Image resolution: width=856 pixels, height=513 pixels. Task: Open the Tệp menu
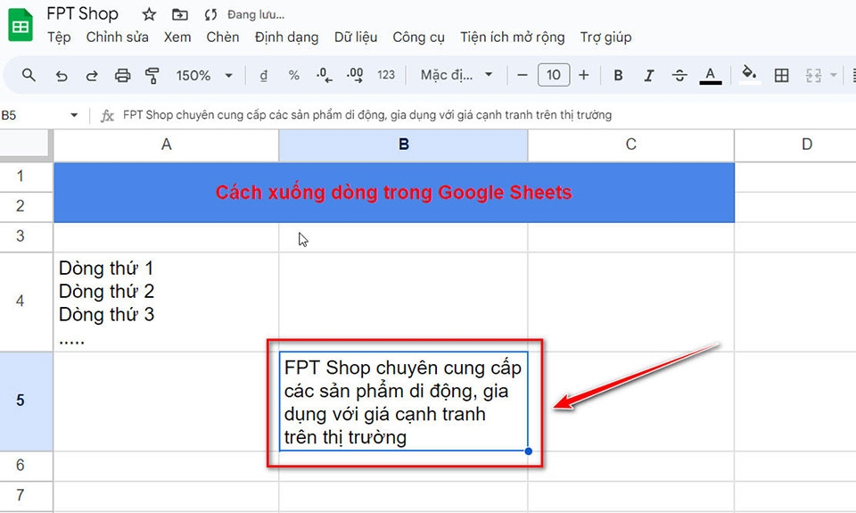pos(59,37)
